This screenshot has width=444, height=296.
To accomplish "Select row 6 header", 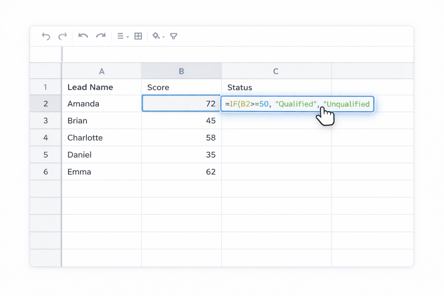I will pyautogui.click(x=45, y=172).
